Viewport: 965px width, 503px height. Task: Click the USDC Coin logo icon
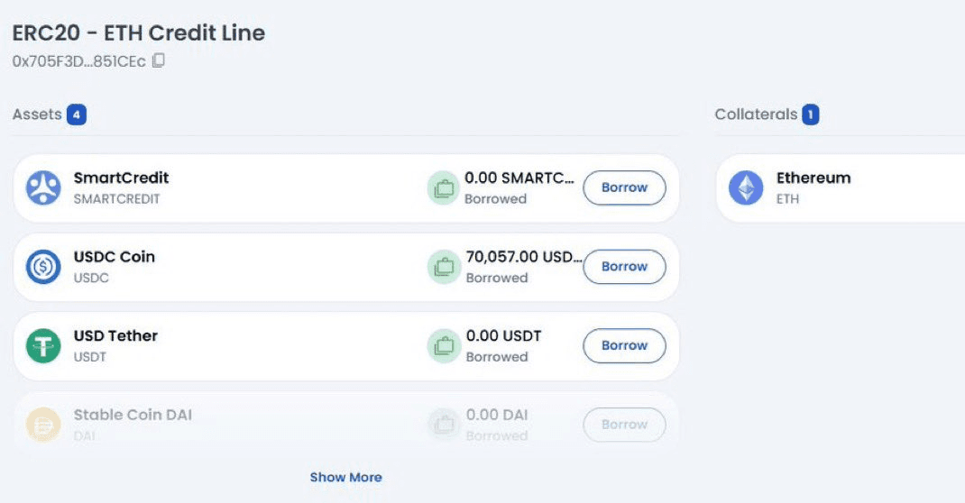(43, 267)
